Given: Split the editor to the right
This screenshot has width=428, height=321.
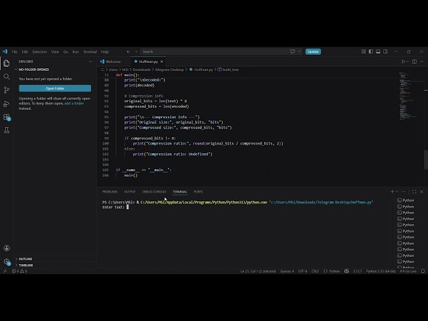Looking at the screenshot, I should point(415,62).
